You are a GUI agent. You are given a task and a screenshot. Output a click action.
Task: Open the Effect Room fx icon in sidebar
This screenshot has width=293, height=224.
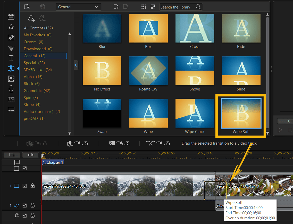pos(11,27)
